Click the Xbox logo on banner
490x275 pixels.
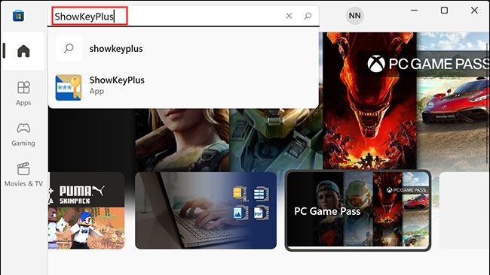[376, 64]
